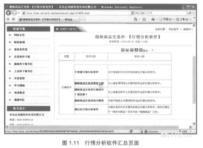
Task: Click the vertical scrollbar thumb
Action: pyautogui.click(x=194, y=80)
